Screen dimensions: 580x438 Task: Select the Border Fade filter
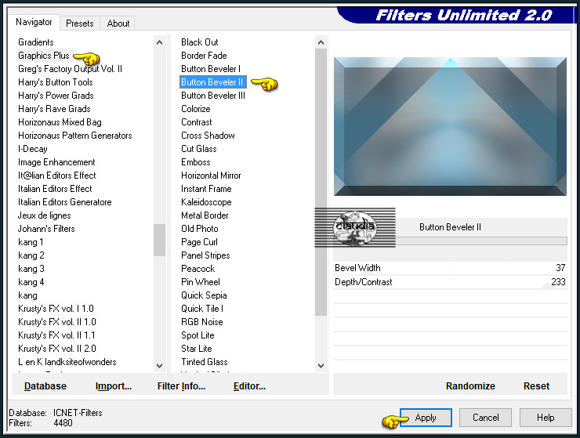point(204,56)
